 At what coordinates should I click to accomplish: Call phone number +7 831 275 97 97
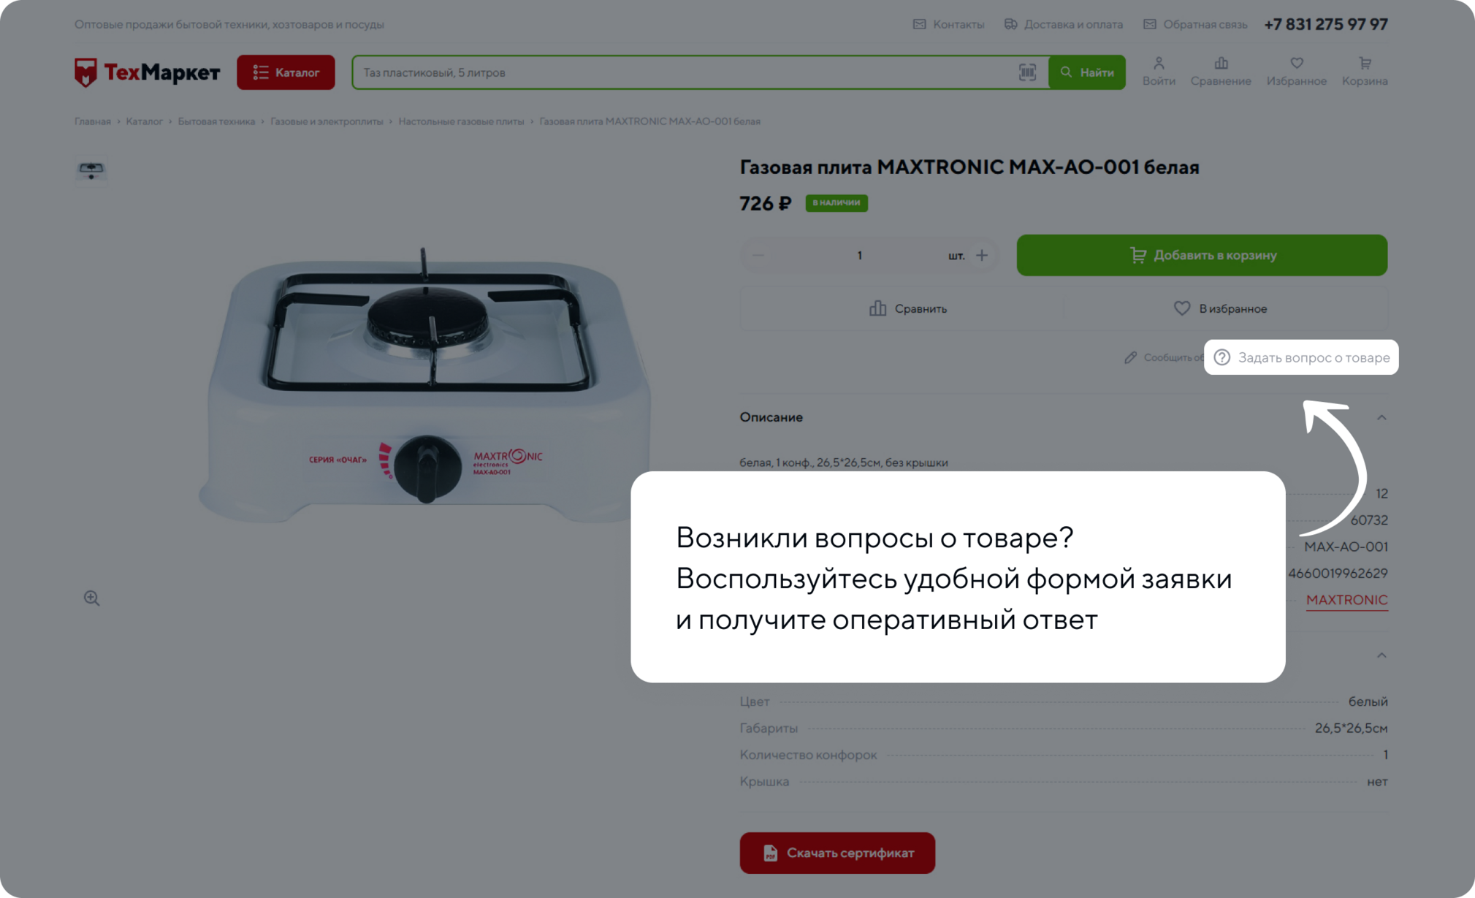[x=1325, y=24]
